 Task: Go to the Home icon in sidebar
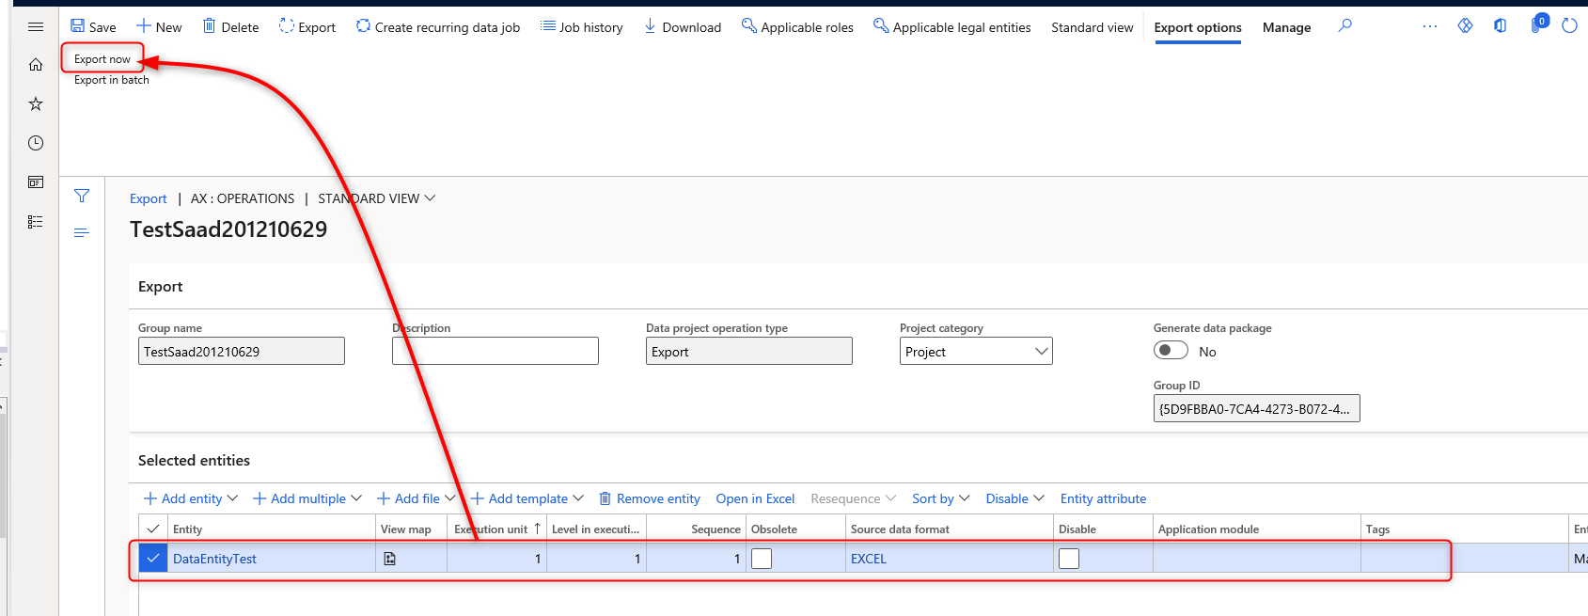[36, 65]
